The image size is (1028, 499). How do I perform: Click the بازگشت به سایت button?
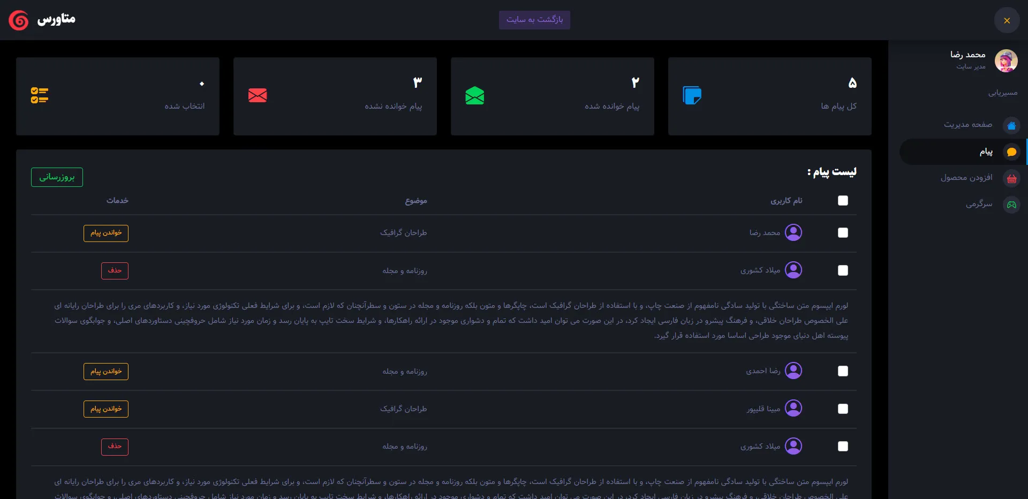pyautogui.click(x=534, y=20)
